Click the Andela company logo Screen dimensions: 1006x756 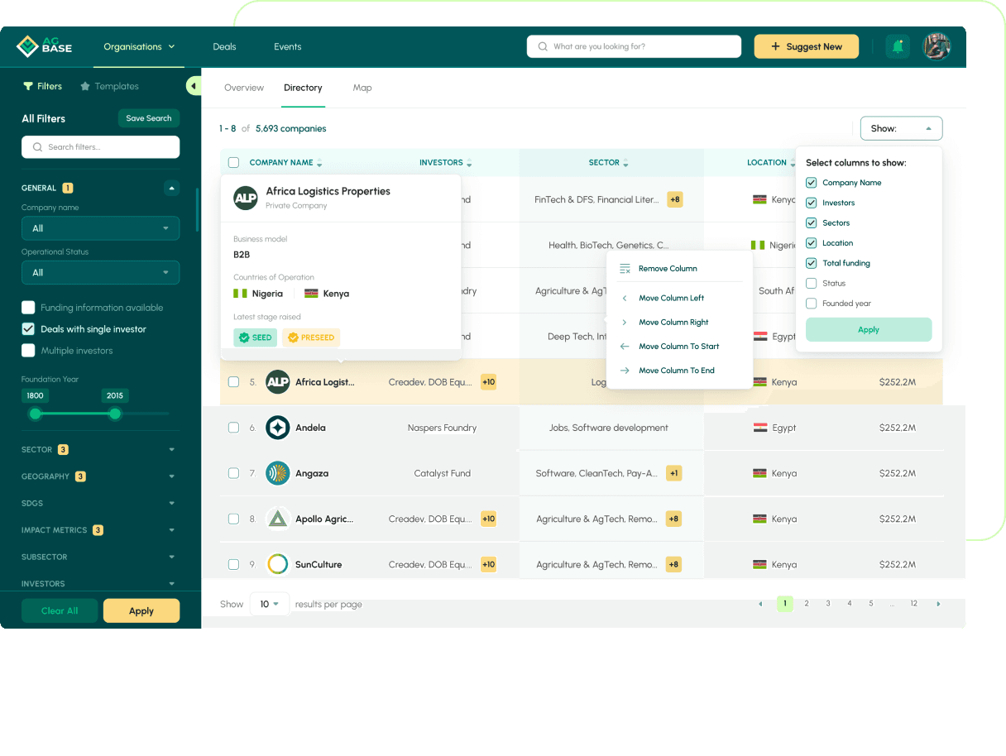coord(277,428)
